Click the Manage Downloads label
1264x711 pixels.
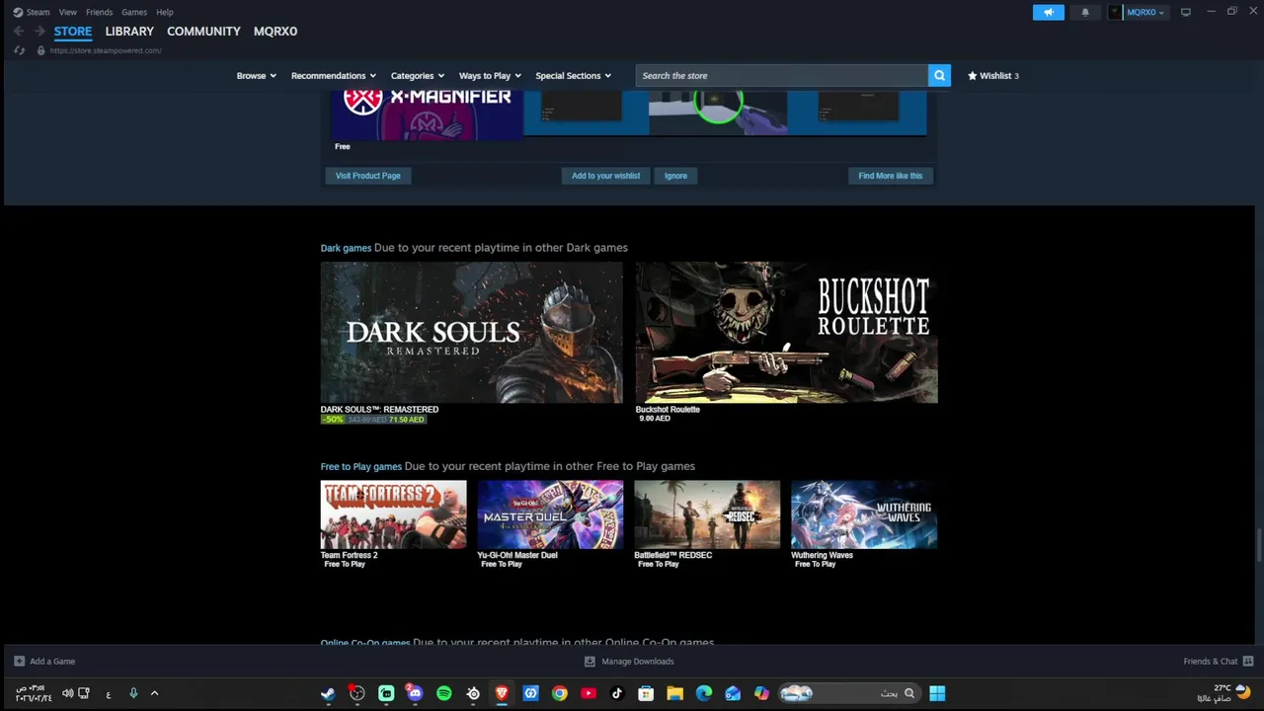[x=638, y=661]
